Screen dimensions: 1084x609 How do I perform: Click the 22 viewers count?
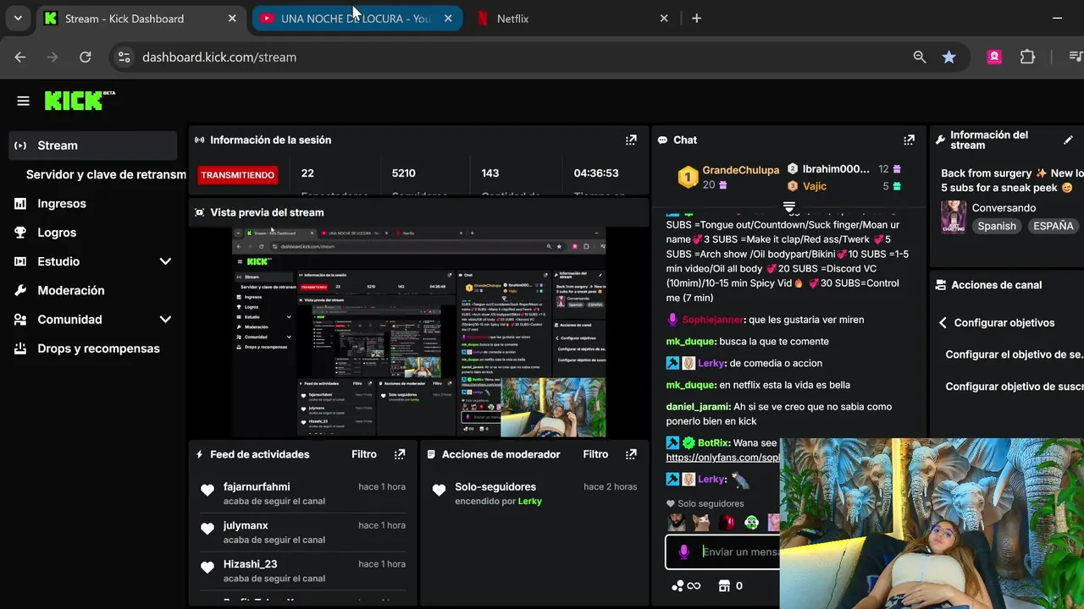tap(307, 173)
